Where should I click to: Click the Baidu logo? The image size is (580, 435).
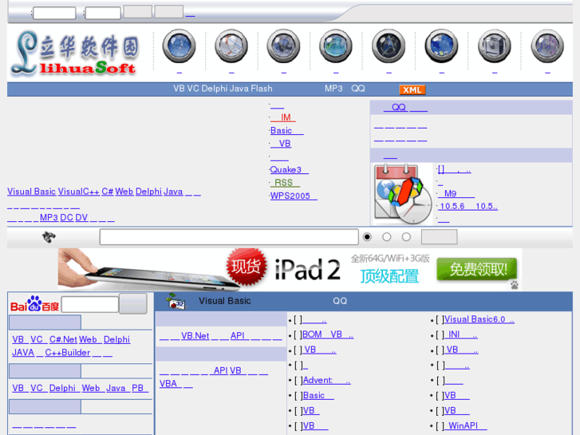pos(34,303)
